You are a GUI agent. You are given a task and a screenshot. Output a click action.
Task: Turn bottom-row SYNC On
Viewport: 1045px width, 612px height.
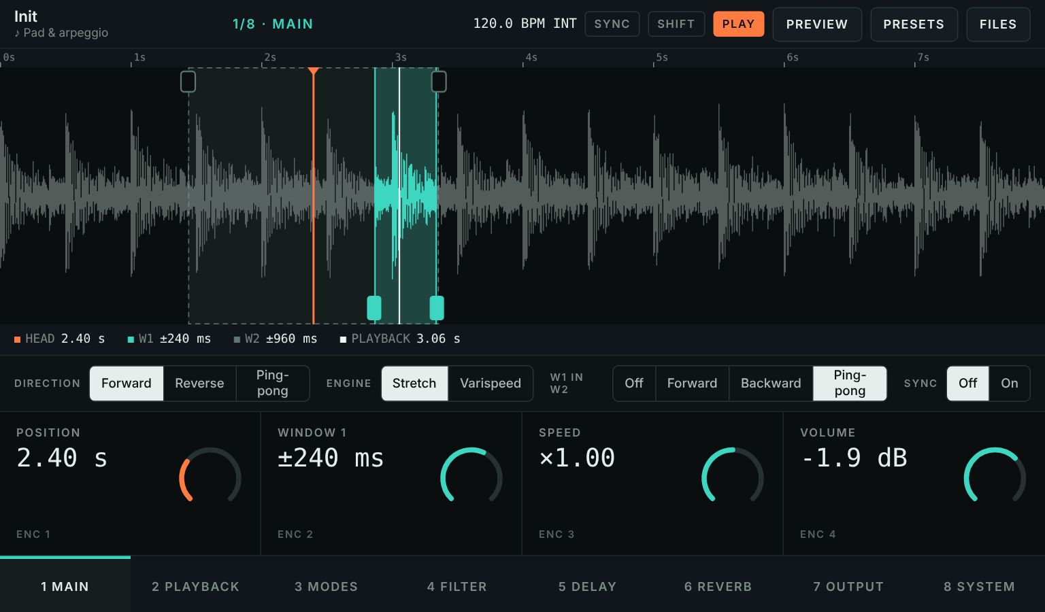(1010, 384)
